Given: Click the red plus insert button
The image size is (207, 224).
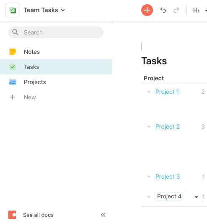Looking at the screenshot, I should (x=147, y=10).
